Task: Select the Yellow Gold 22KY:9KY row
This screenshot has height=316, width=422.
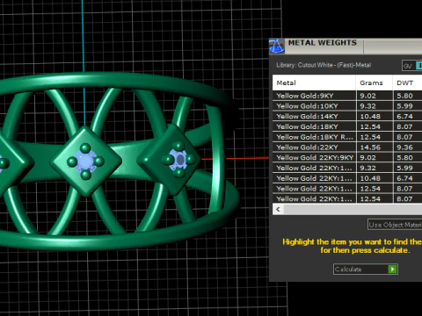Action: tap(347, 157)
